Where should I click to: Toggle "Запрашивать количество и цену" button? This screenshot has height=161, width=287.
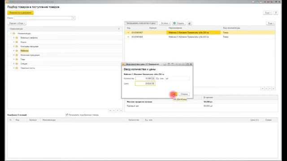pyautogui.click(x=141, y=23)
